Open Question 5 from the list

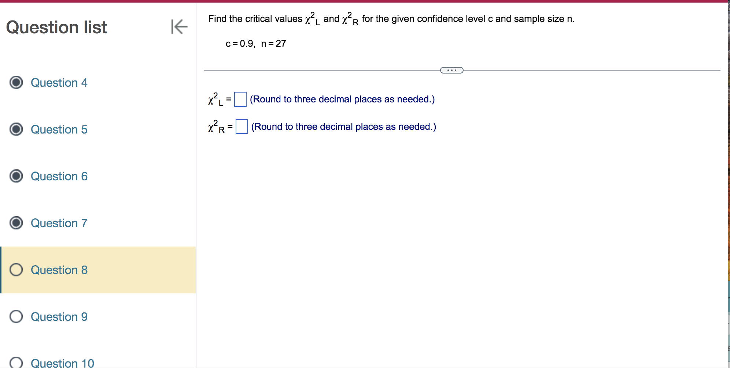[x=59, y=129]
